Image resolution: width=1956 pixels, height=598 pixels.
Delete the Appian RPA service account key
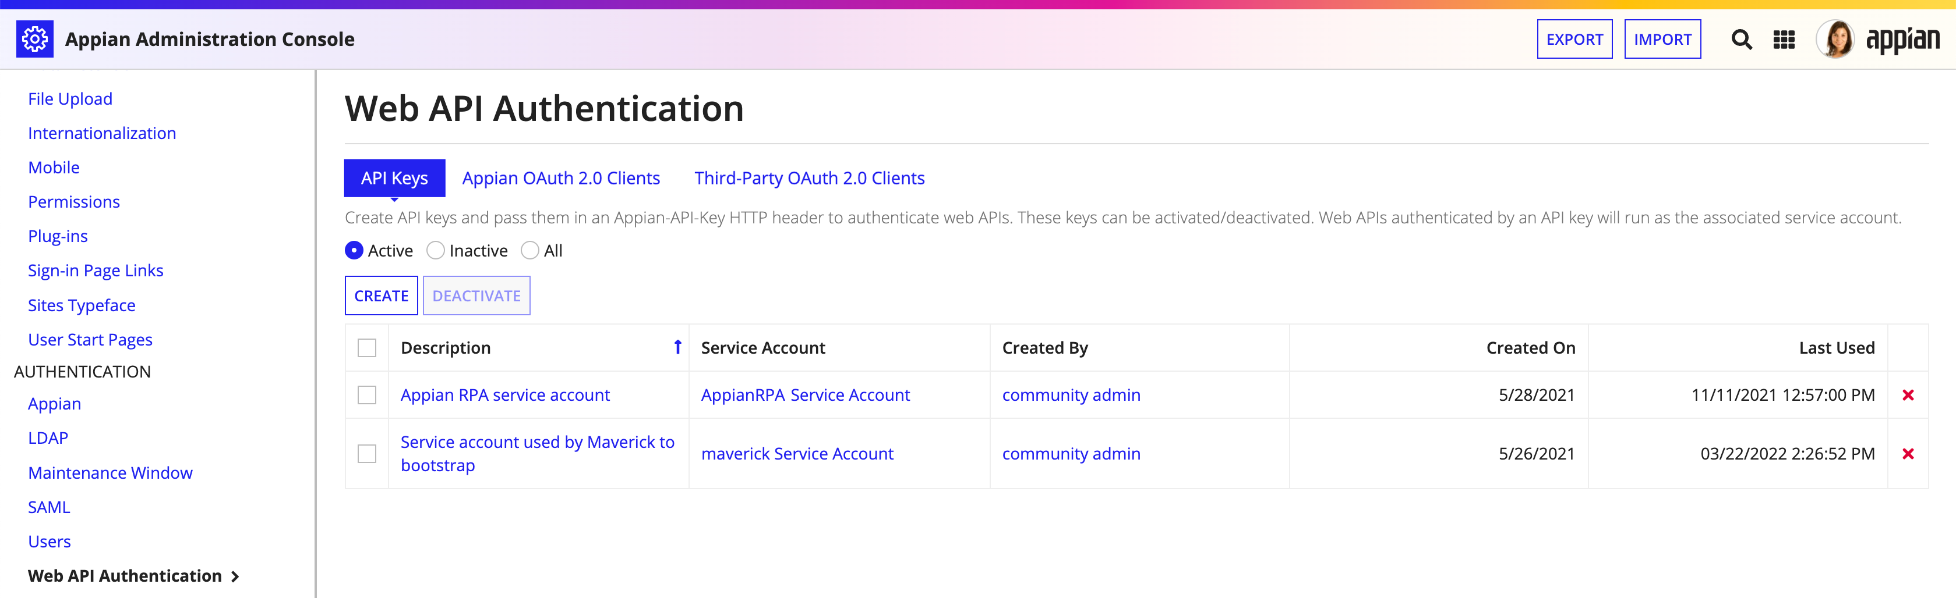[1908, 395]
